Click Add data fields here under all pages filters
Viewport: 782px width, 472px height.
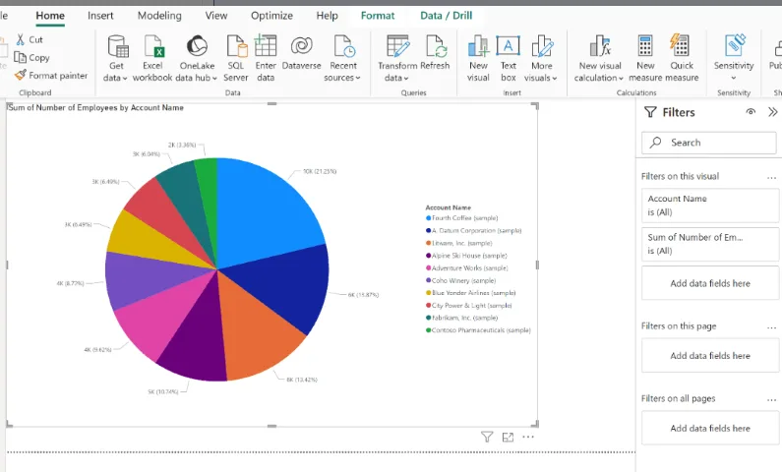click(709, 428)
